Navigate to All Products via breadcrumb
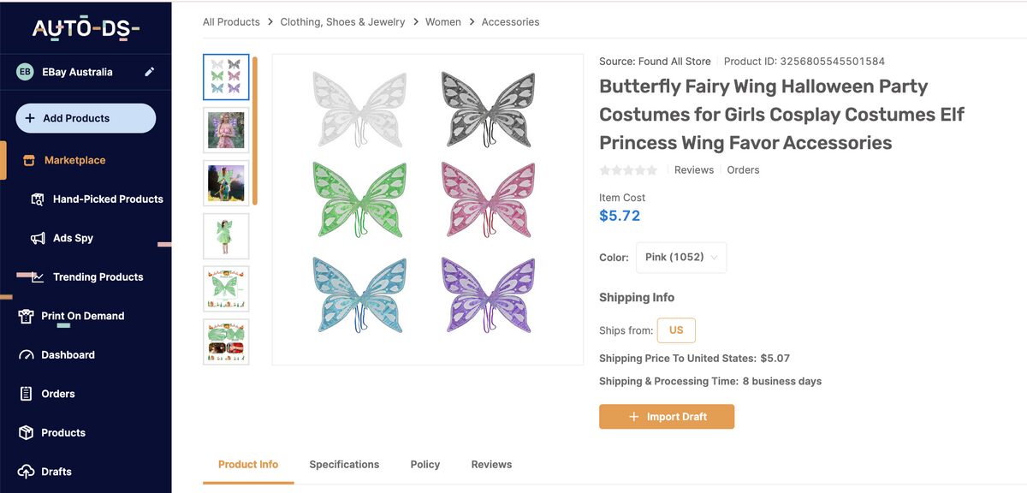Viewport: 1027px width, 493px height. click(230, 21)
